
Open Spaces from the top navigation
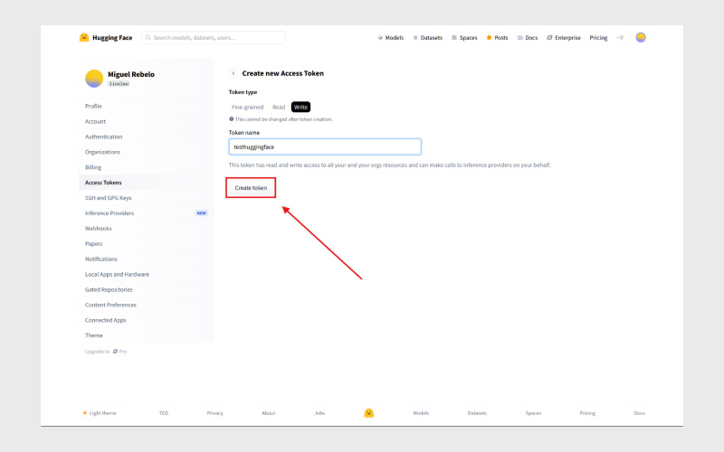tap(464, 38)
